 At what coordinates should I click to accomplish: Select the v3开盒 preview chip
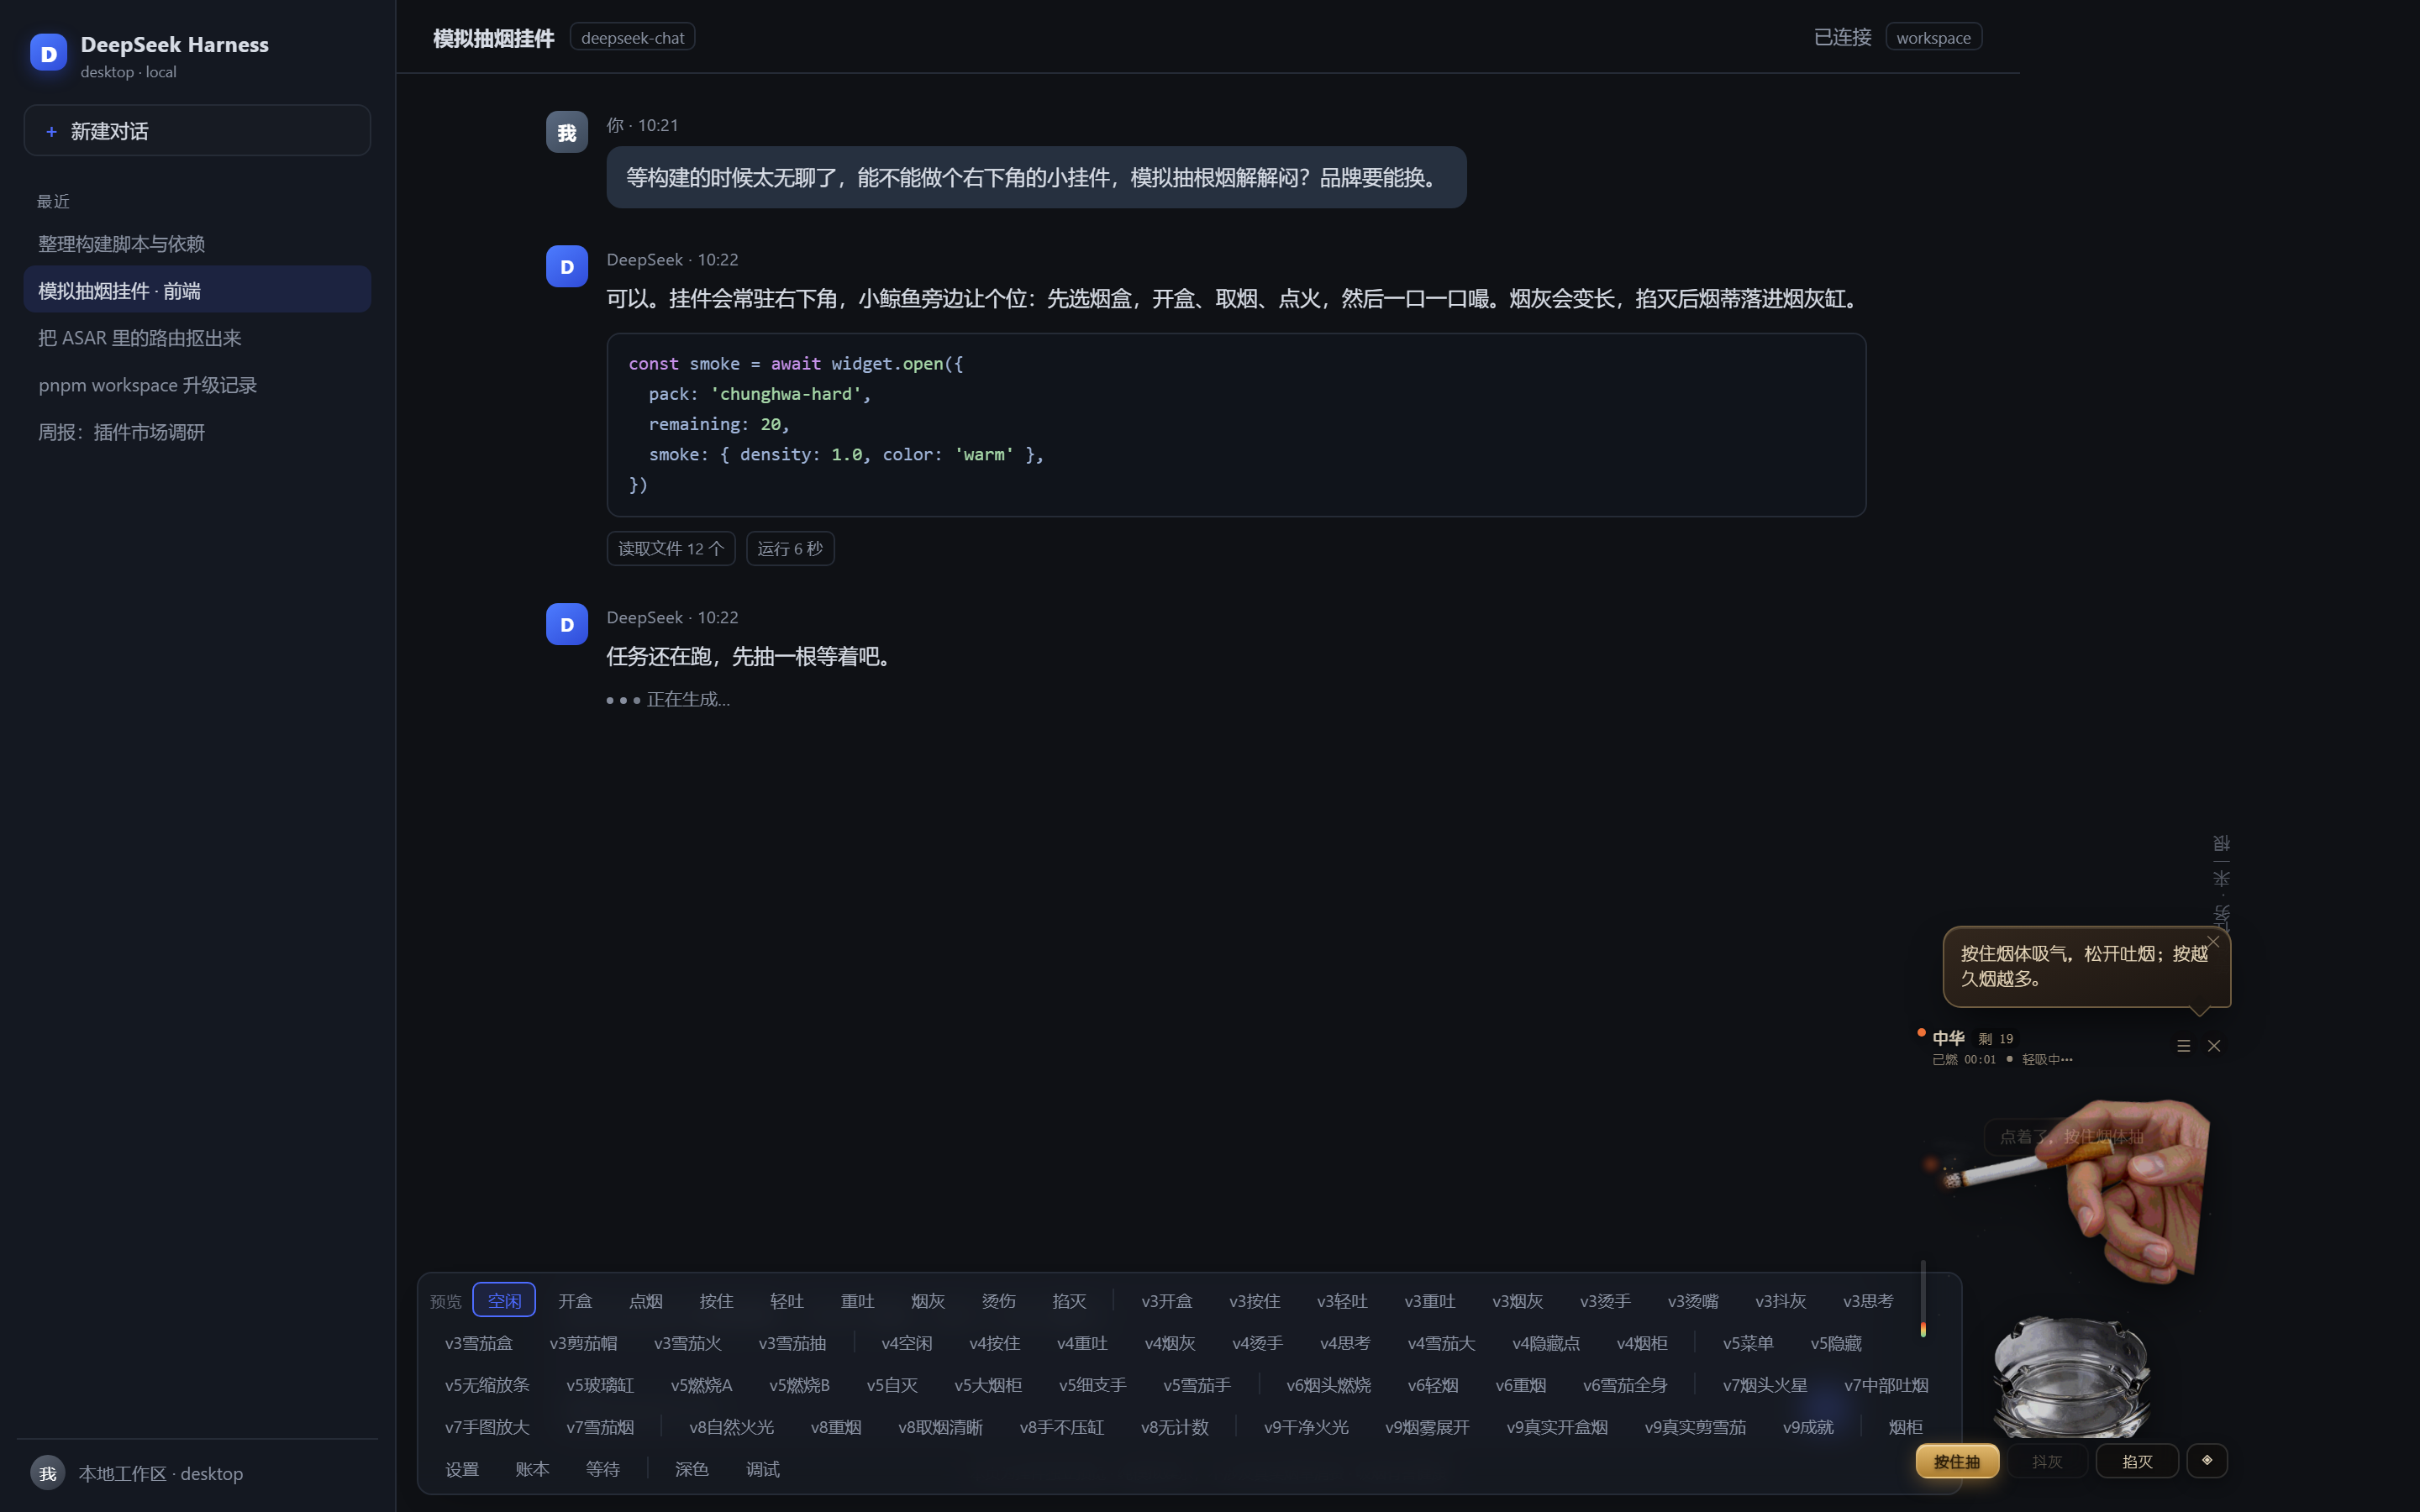(x=1167, y=1300)
